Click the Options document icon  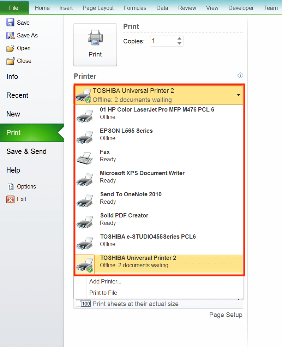point(10,186)
